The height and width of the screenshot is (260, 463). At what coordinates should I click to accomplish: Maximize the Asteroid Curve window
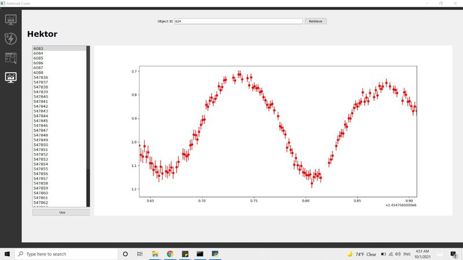pos(441,3)
